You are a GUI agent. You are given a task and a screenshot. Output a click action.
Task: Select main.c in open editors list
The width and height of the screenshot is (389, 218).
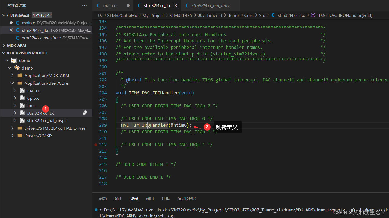pos(46,23)
